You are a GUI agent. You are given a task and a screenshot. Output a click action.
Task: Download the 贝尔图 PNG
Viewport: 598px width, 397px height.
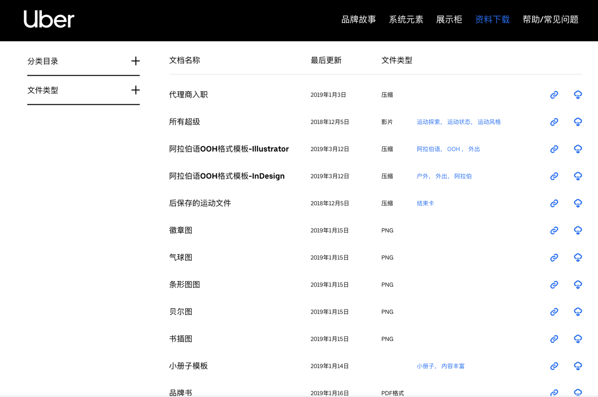coord(578,312)
